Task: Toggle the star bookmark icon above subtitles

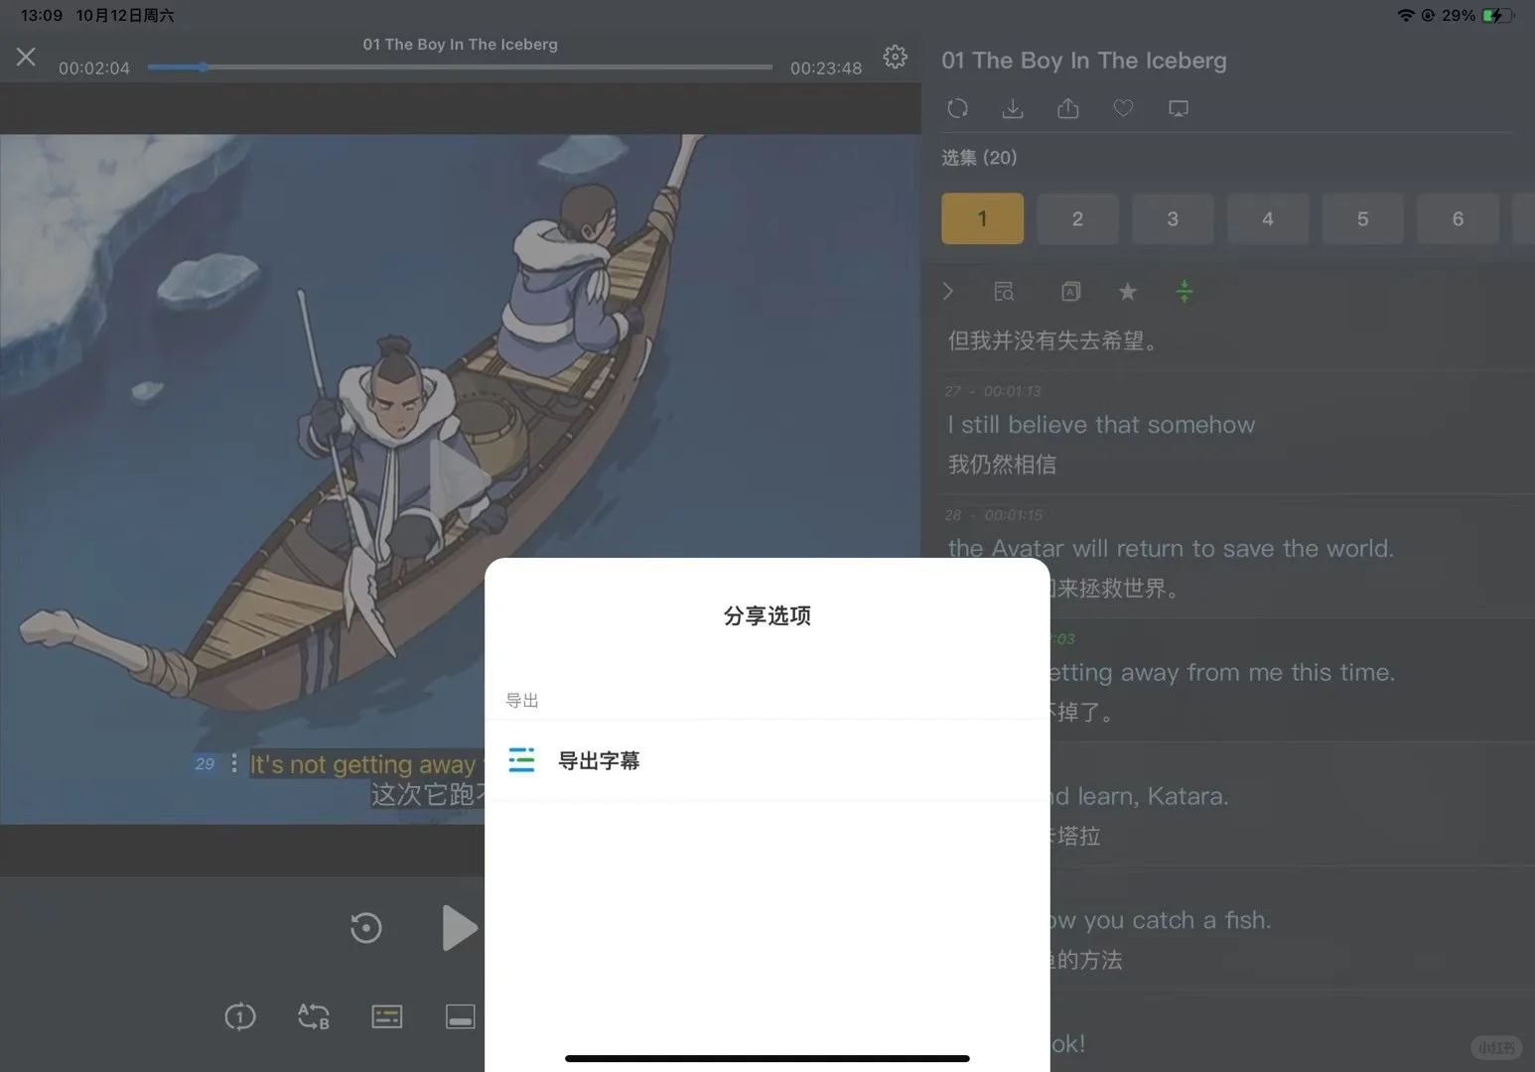Action: coord(1127,291)
